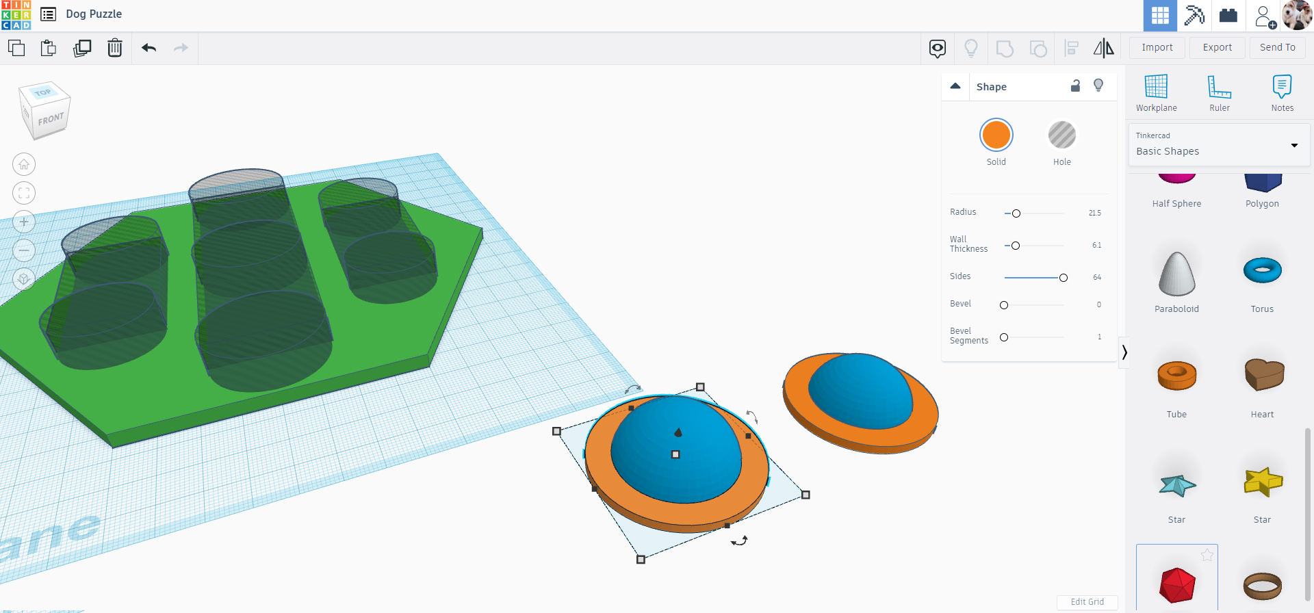The image size is (1314, 613).
Task: Set shape to Hole
Action: point(1062,135)
